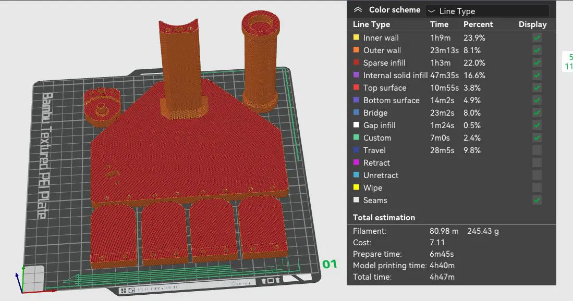Click the red Top surface swatch
Screen dimensions: 573x301
tap(356, 87)
